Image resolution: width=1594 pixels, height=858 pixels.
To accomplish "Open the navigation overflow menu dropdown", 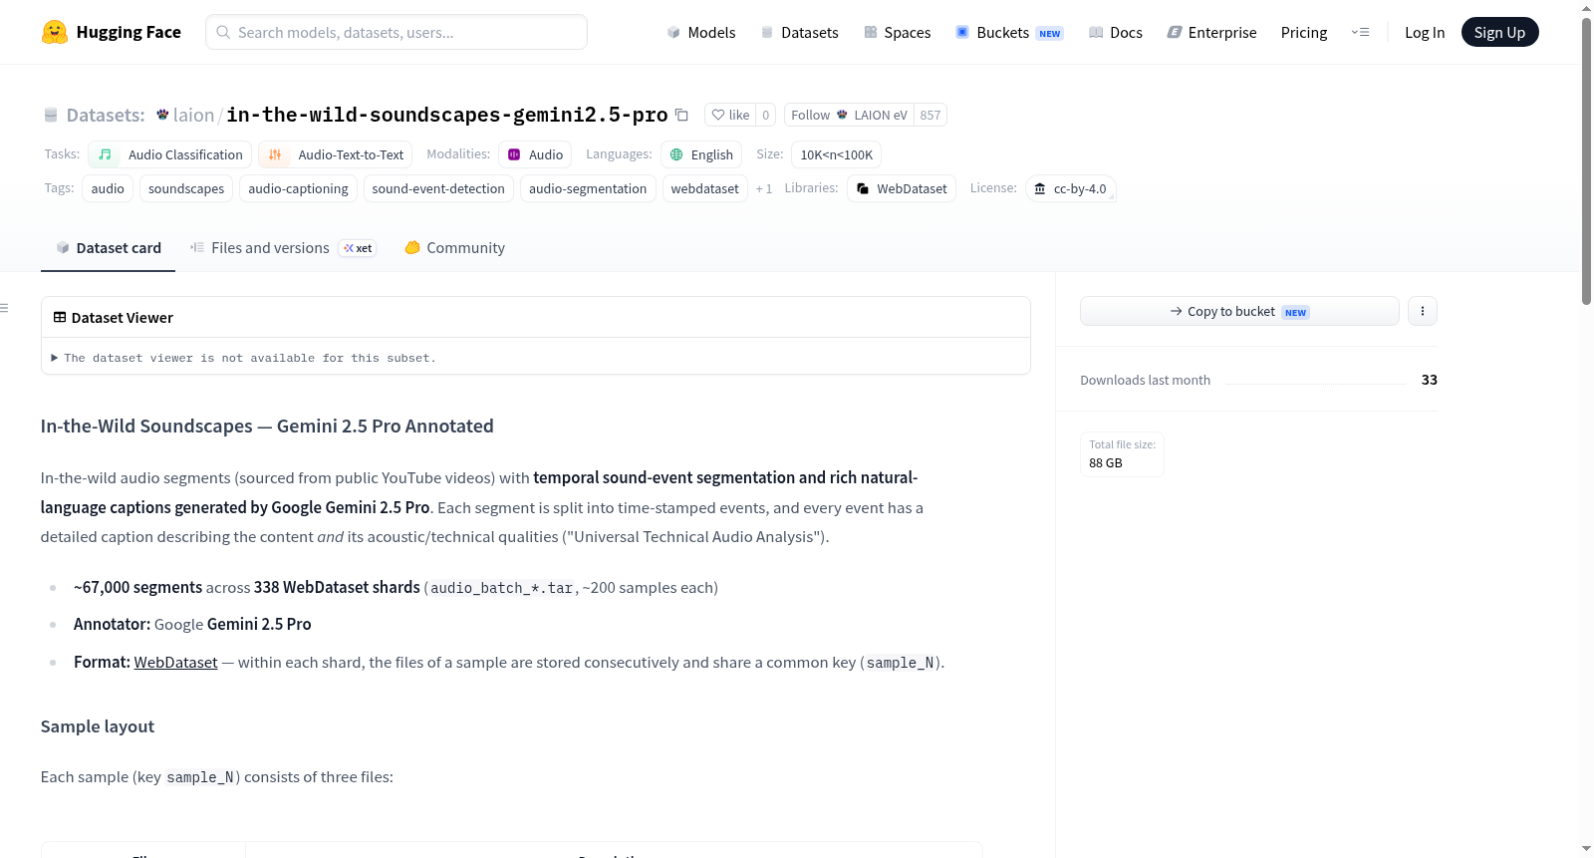I will (x=1360, y=32).
